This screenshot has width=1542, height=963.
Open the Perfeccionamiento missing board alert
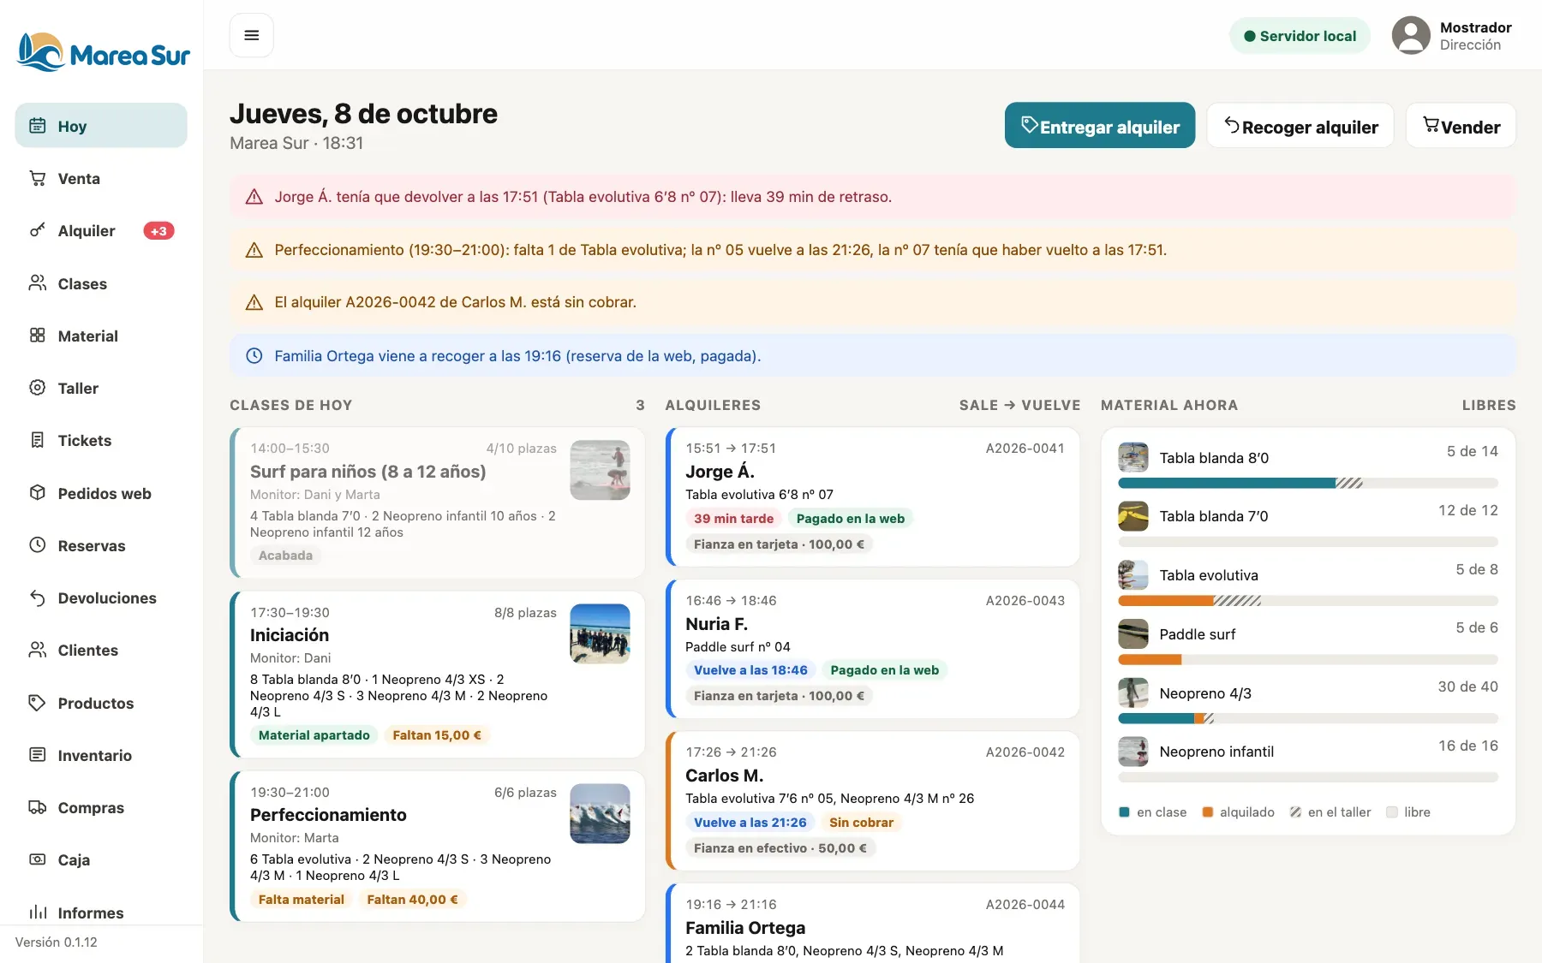[872, 250]
